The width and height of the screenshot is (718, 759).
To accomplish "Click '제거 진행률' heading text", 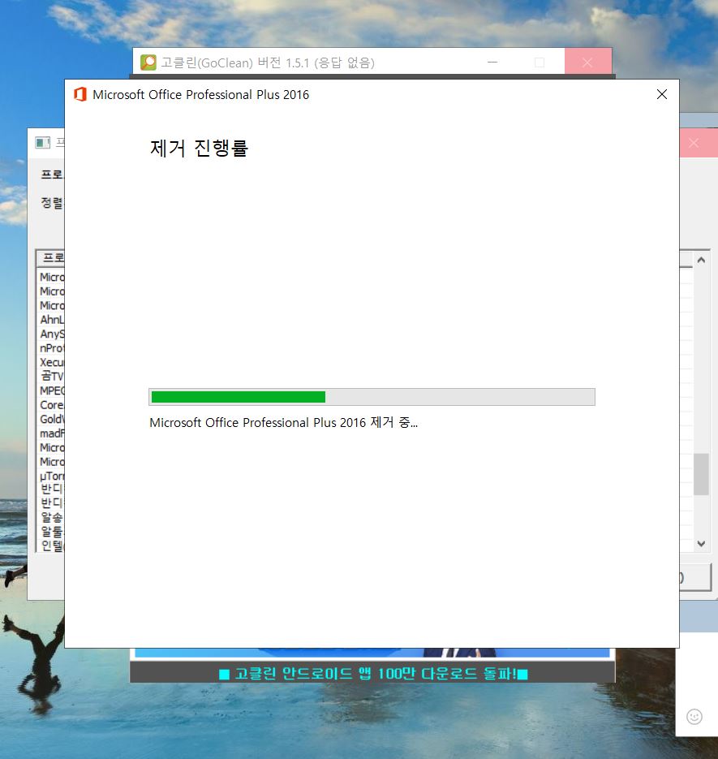I will click(x=199, y=148).
